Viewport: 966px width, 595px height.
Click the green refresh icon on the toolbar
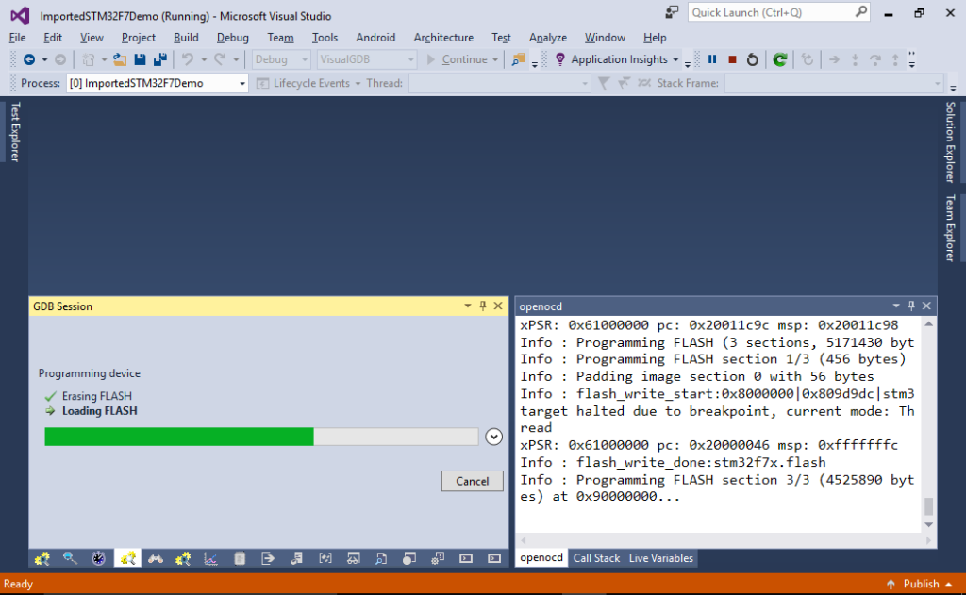point(780,58)
